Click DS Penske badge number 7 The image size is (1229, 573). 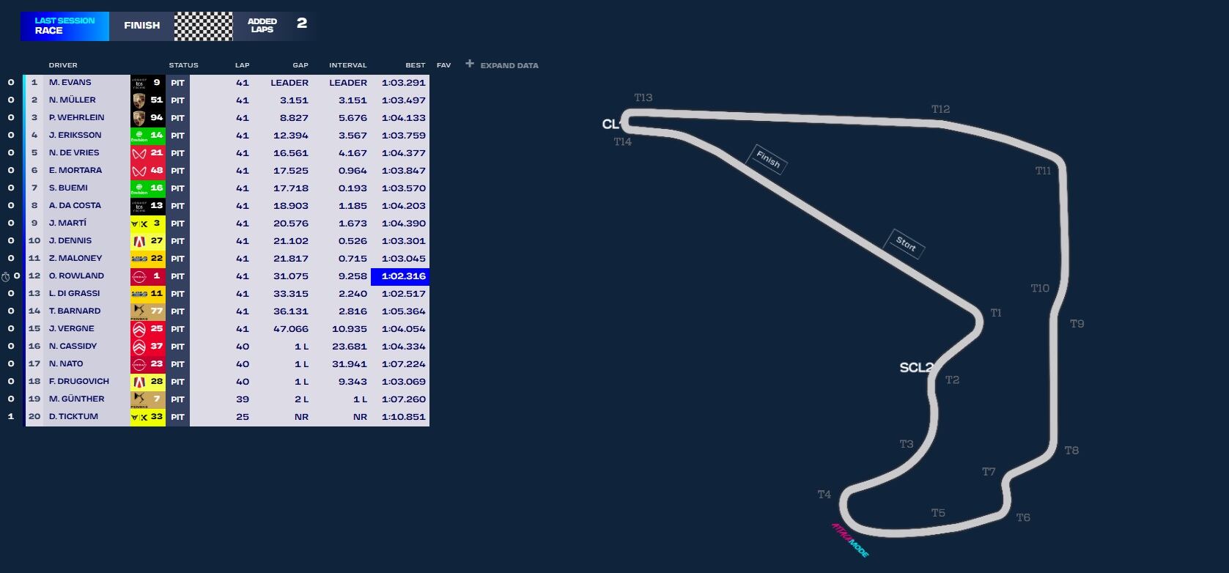click(147, 399)
